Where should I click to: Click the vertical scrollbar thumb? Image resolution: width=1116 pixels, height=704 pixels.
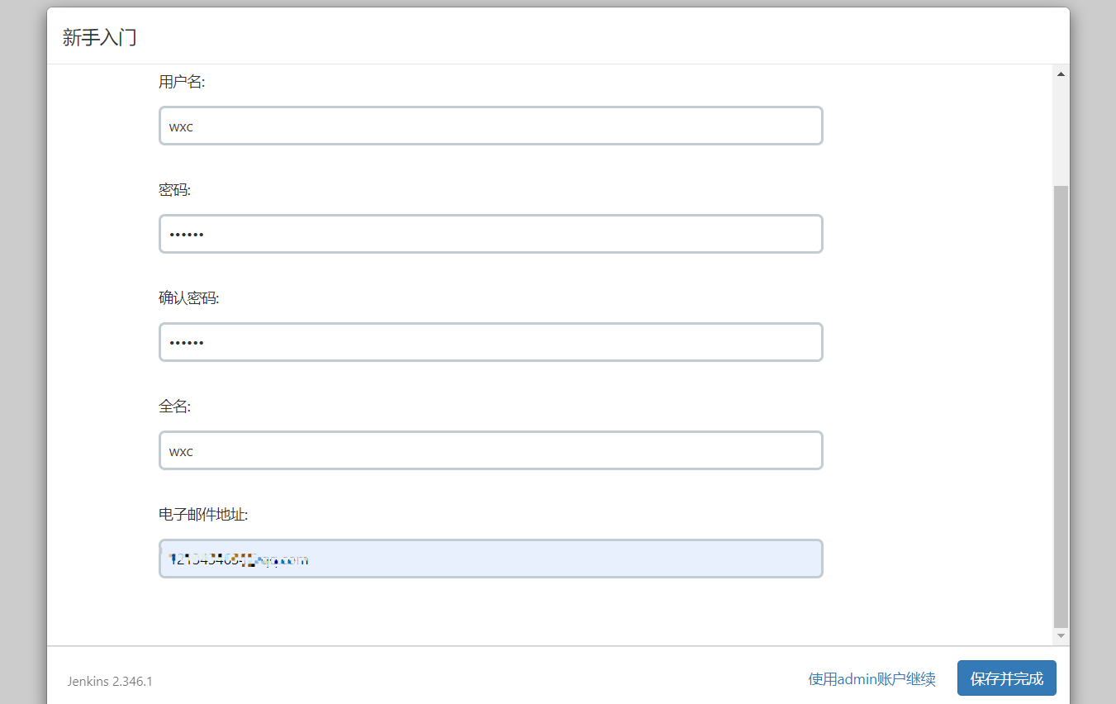(1061, 405)
